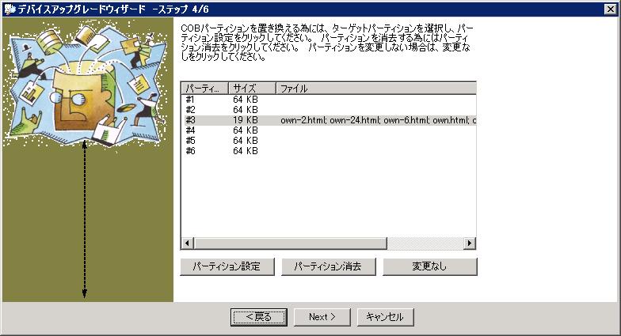Select partition #4 row
621x336 pixels.
[329, 130]
